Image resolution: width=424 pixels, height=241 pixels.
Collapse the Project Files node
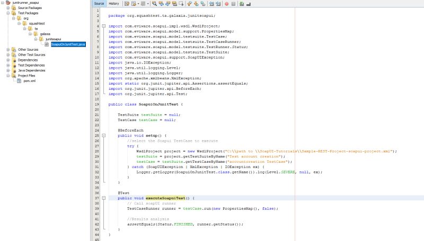(x=8, y=76)
